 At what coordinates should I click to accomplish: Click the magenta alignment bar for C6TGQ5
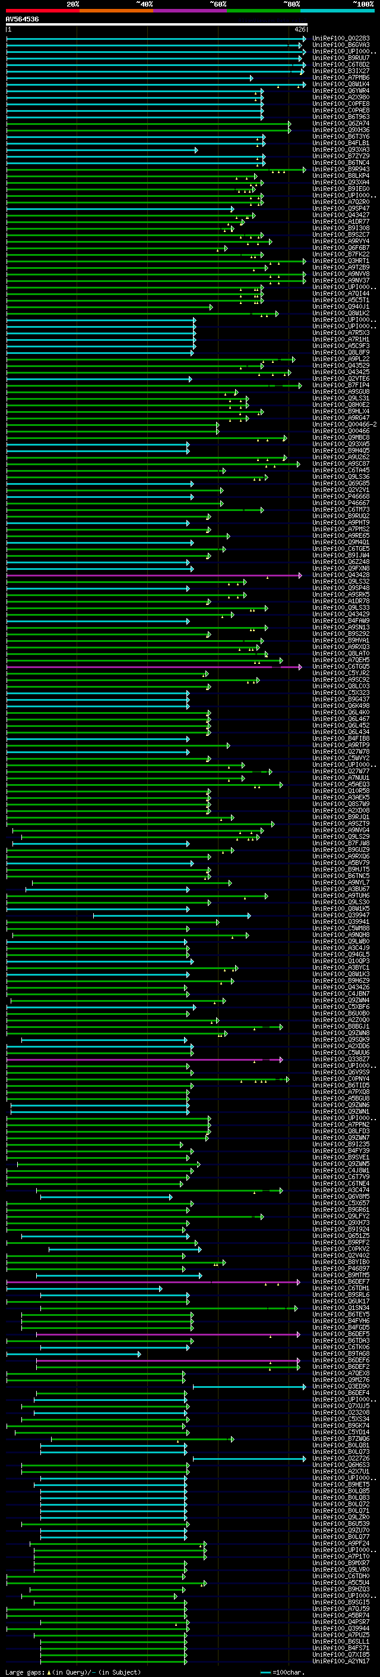154,667
